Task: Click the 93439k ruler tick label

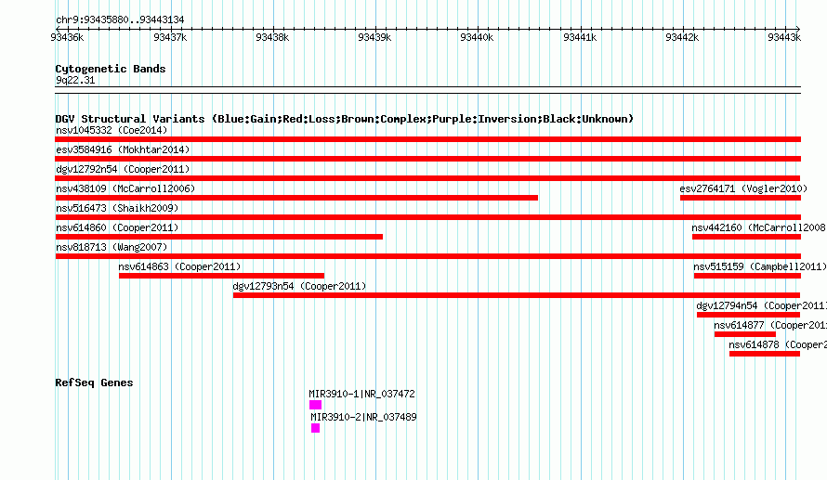Action: point(374,37)
